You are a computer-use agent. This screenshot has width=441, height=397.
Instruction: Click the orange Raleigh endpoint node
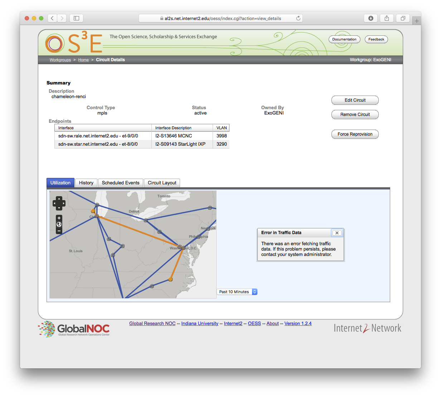[x=170, y=279]
